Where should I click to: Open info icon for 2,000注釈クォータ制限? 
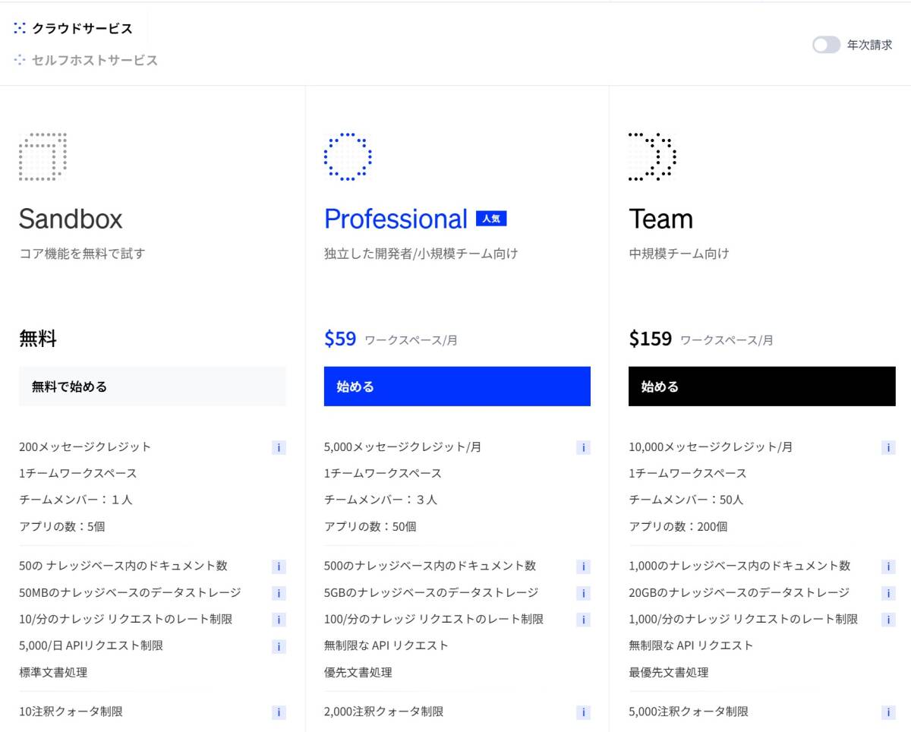(583, 712)
